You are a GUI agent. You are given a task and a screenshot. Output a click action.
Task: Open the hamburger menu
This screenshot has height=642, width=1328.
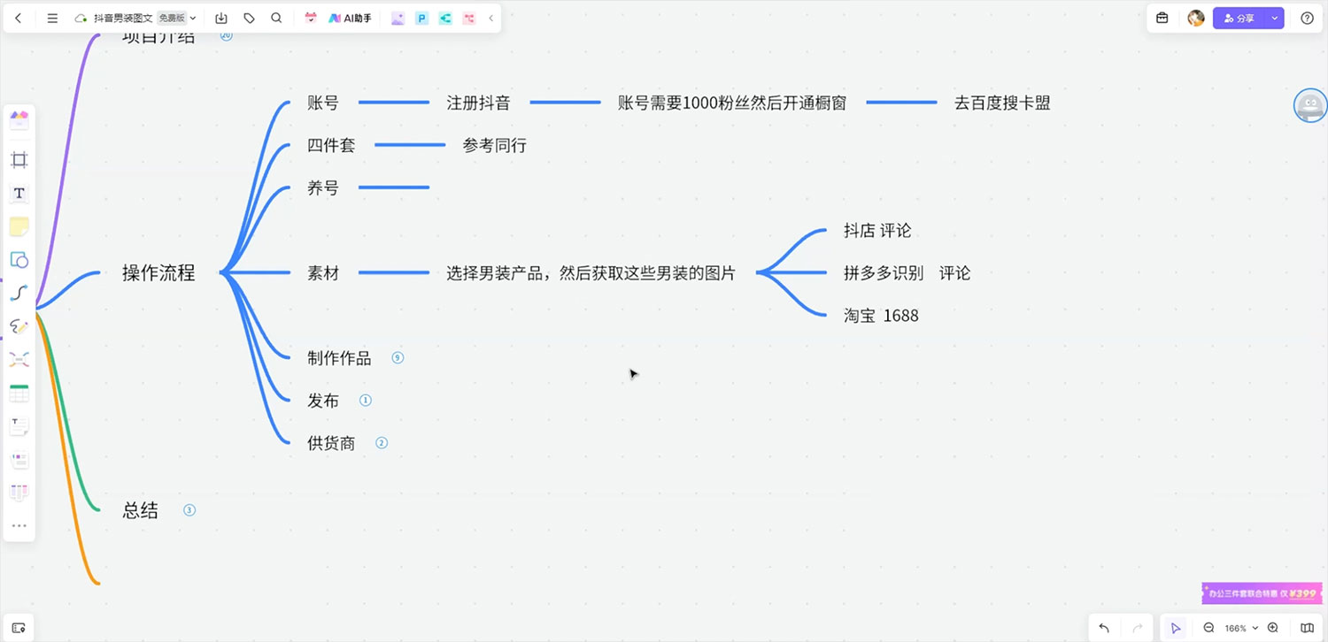[51, 17]
